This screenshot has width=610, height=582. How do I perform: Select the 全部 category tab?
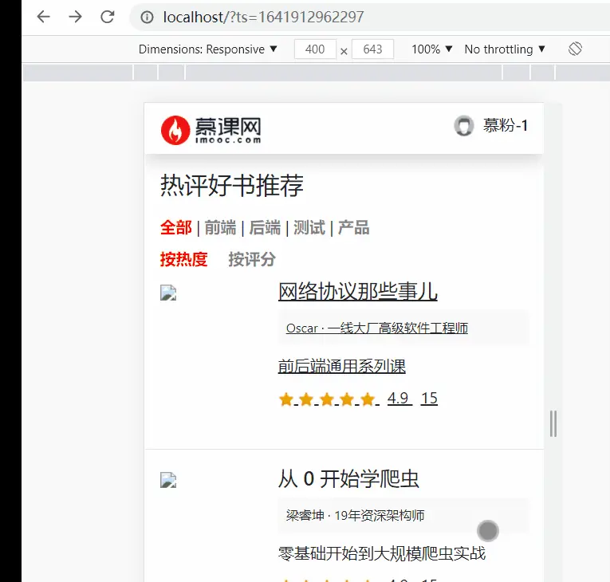[176, 227]
